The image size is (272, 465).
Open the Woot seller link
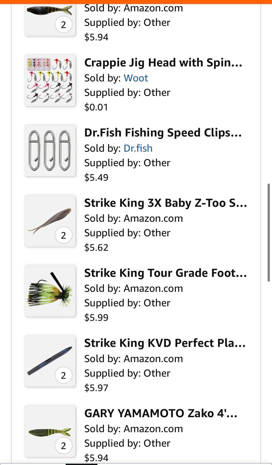tap(136, 78)
